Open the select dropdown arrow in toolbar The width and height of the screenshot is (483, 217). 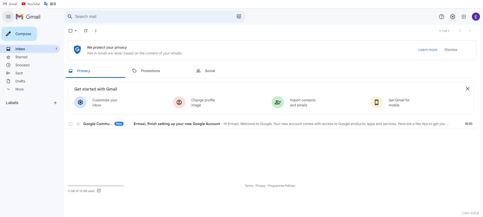coord(76,31)
